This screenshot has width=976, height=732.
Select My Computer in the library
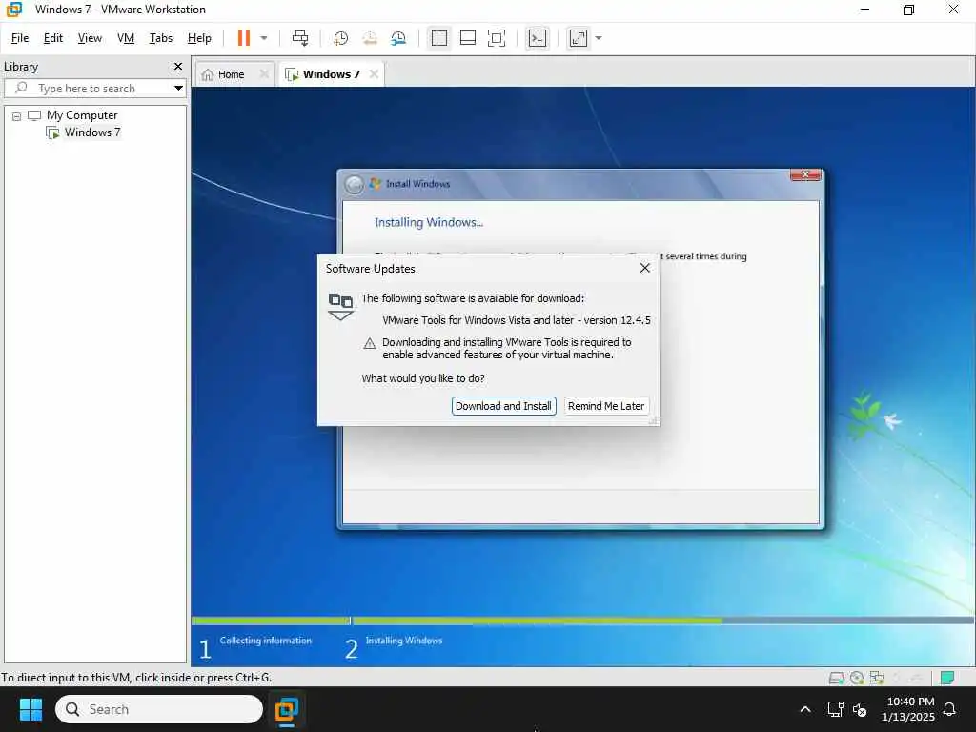82,115
